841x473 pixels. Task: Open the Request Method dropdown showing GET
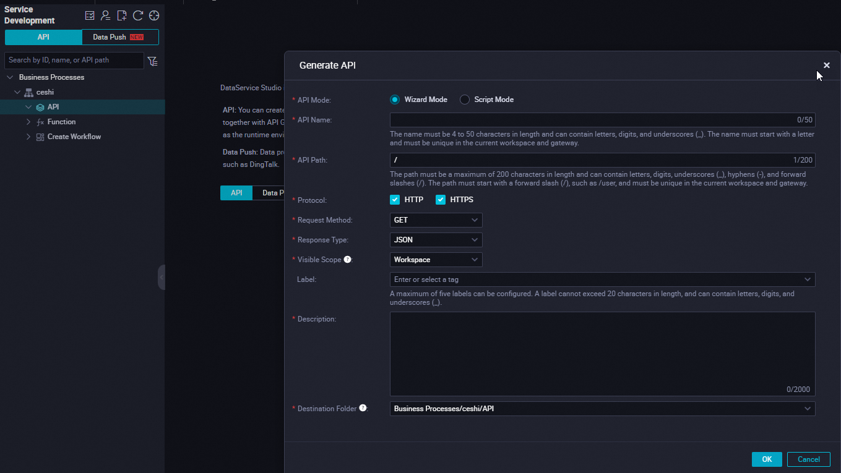coord(436,219)
